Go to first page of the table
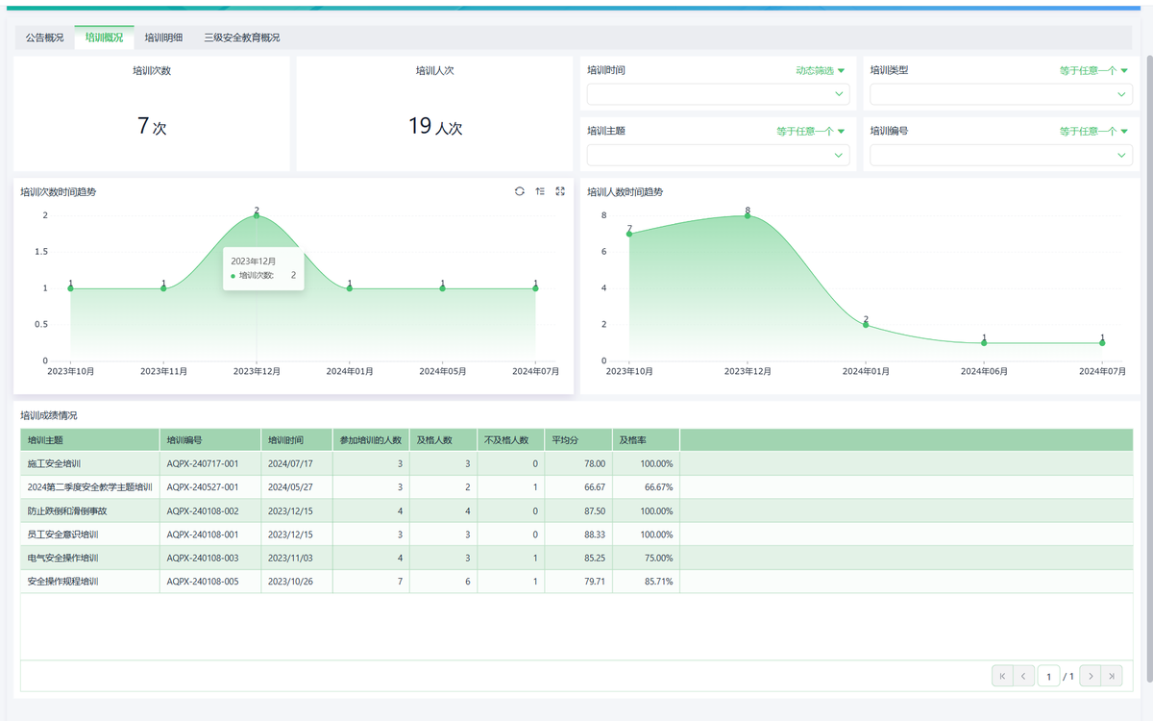The width and height of the screenshot is (1153, 721). click(1002, 677)
